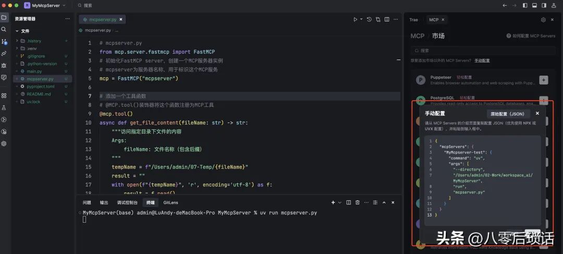Select the 终端 panel tab

pos(151,202)
